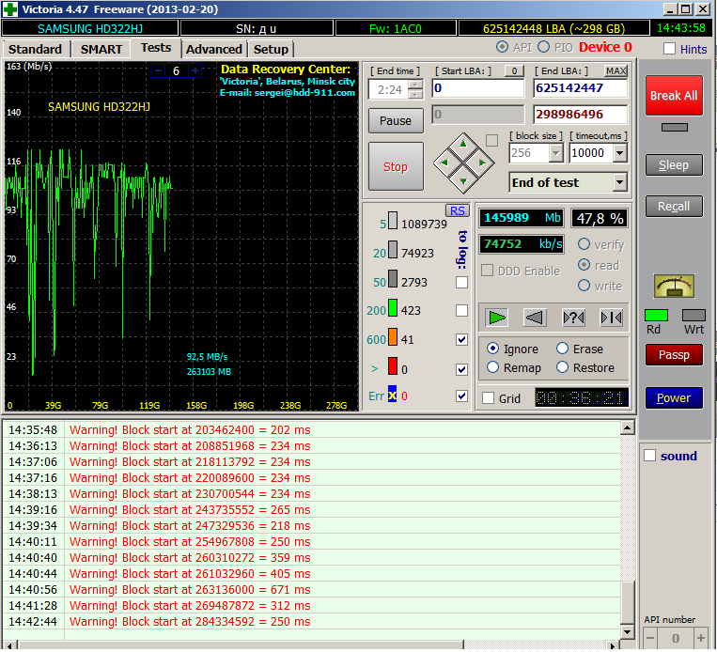Click the Power button
This screenshot has width=717, height=652.
pos(674,397)
